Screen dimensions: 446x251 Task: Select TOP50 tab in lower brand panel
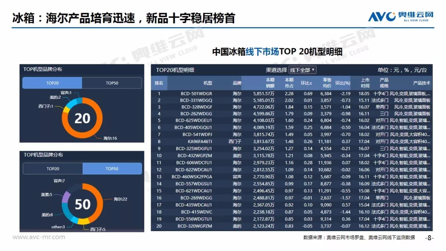coord(112,168)
